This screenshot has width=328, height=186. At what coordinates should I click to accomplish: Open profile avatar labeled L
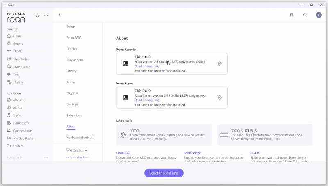319,15
